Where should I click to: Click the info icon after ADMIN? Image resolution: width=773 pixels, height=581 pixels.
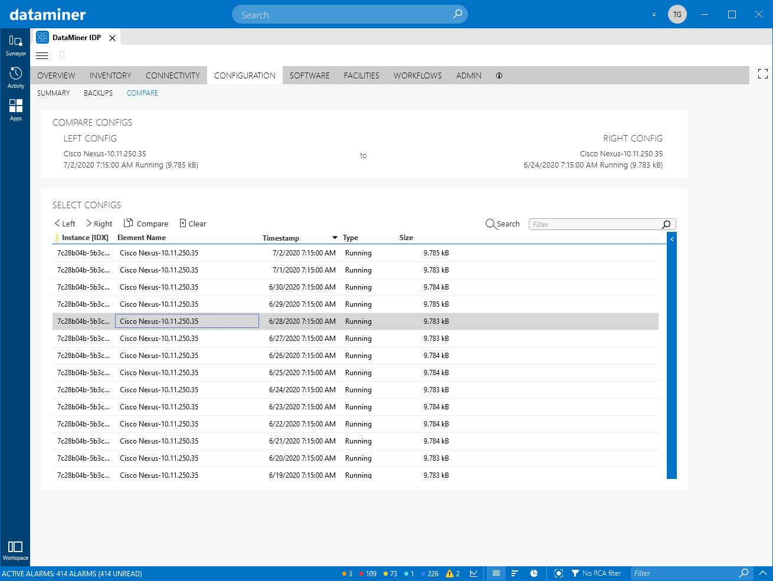click(499, 76)
